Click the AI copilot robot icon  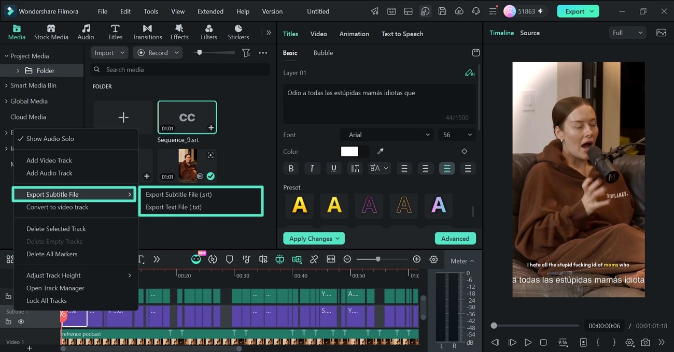(x=196, y=259)
